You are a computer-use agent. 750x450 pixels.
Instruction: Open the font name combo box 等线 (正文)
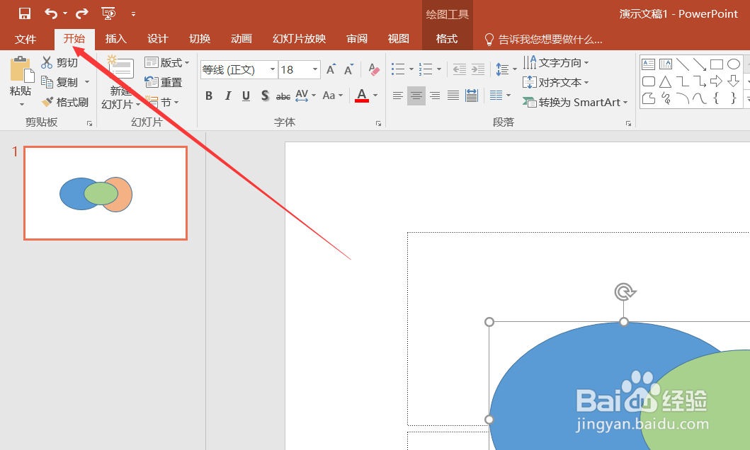[239, 70]
